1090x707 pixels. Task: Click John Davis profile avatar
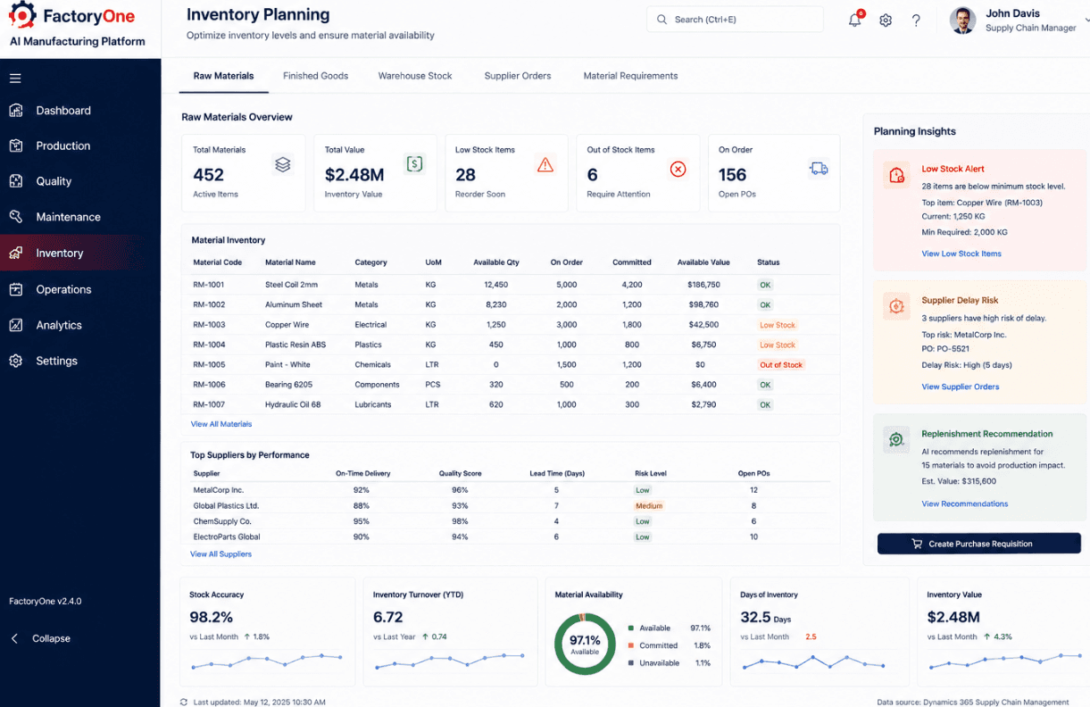coord(962,21)
